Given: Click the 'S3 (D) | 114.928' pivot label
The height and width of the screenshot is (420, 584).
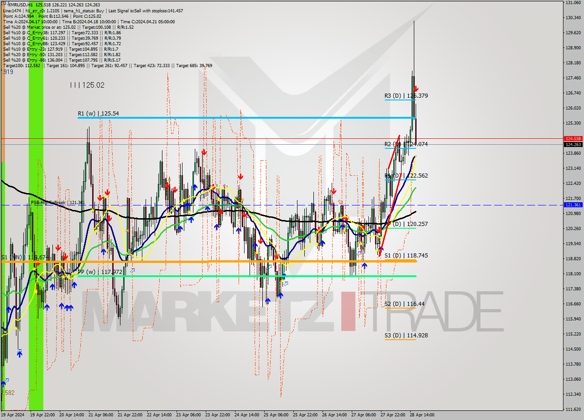Looking at the screenshot, I should (x=406, y=335).
